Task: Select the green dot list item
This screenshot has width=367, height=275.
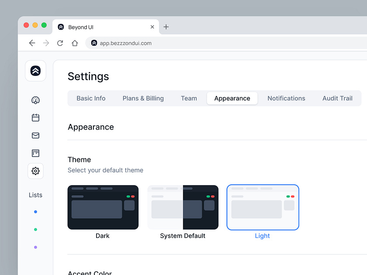Action: click(35, 230)
